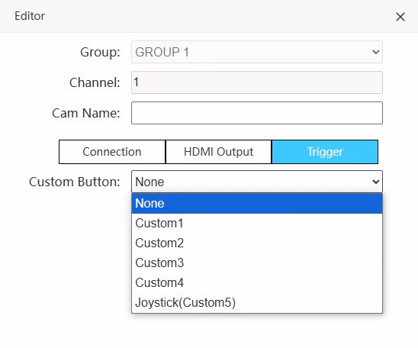Click the Channel field containing 1
This screenshot has width=418, height=348.
(x=257, y=82)
